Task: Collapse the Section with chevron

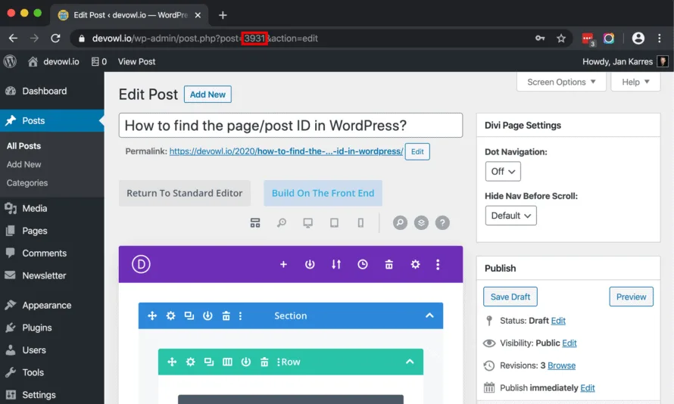Action: [x=429, y=315]
